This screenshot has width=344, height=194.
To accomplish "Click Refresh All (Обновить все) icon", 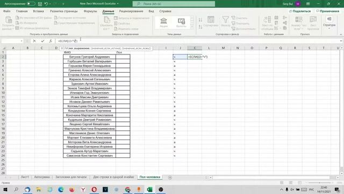I will (106, 23).
